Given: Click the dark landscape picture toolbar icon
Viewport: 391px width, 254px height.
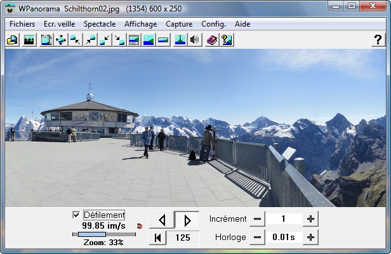Looking at the screenshot, I should [29, 40].
